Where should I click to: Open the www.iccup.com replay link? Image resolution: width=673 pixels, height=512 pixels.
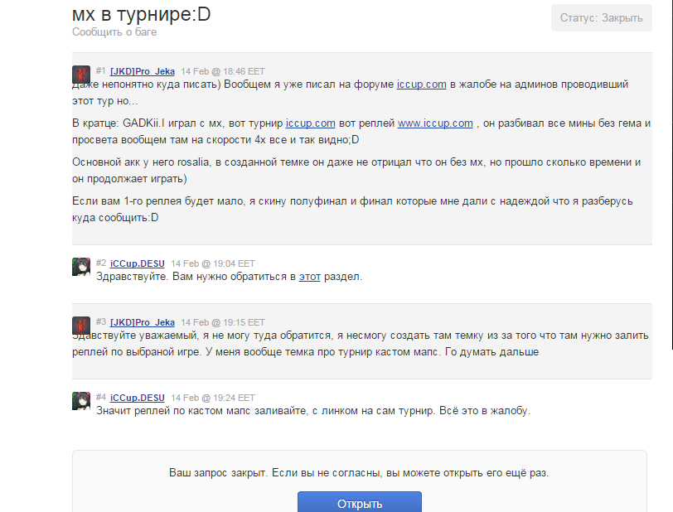tap(435, 123)
